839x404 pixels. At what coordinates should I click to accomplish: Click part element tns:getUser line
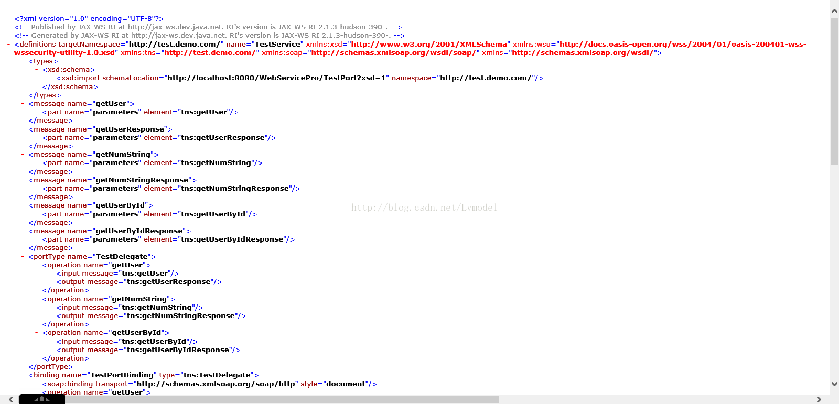click(141, 112)
